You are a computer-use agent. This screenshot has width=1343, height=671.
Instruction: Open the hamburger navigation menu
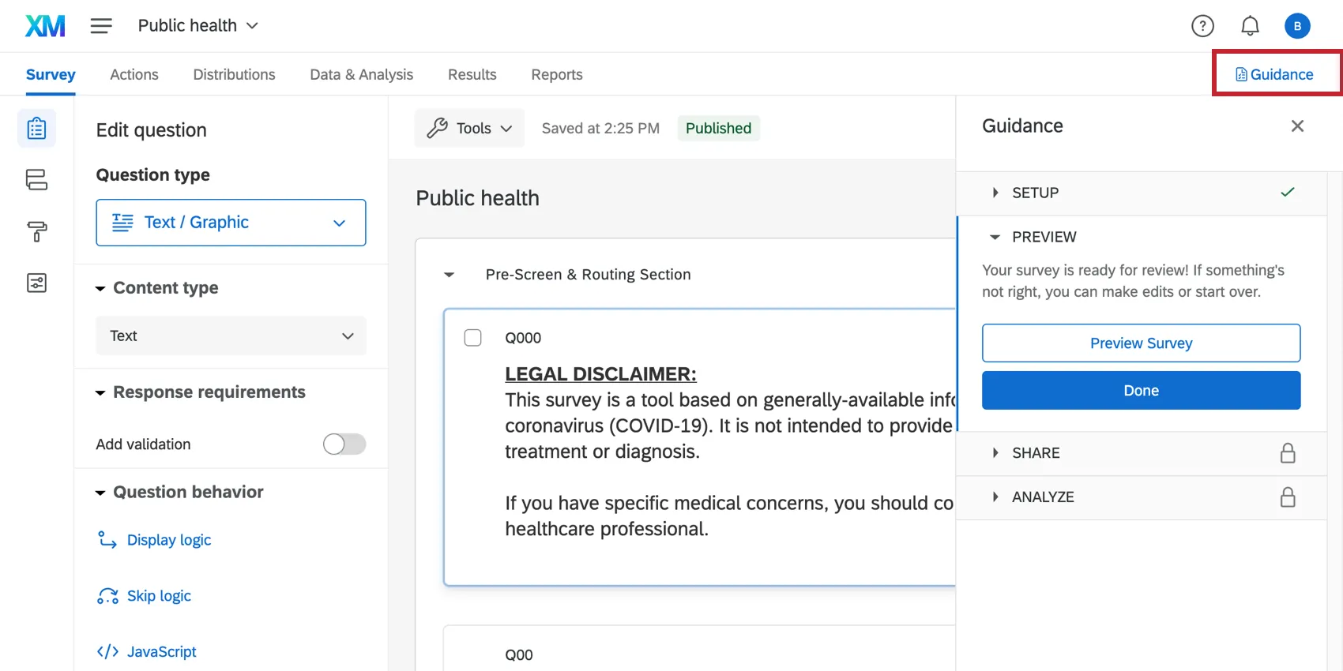tap(101, 26)
